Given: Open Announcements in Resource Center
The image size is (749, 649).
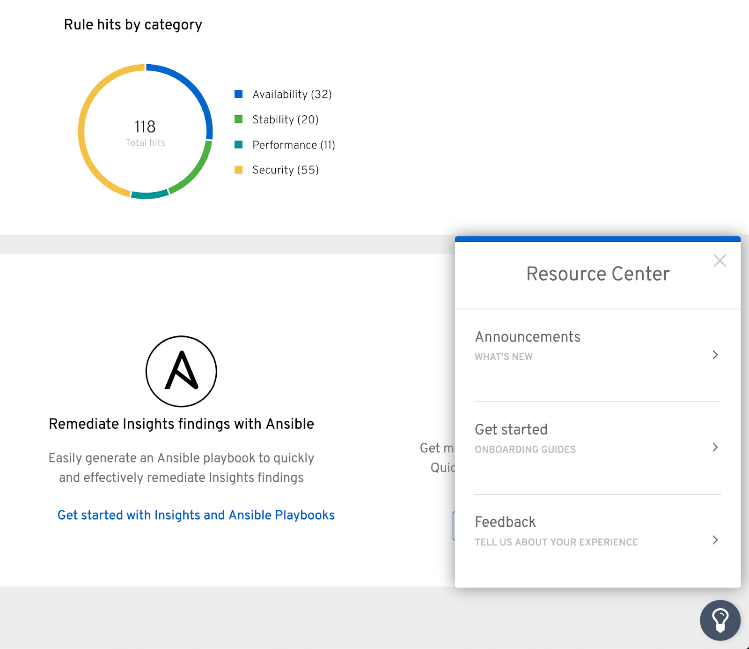Looking at the screenshot, I should (597, 355).
